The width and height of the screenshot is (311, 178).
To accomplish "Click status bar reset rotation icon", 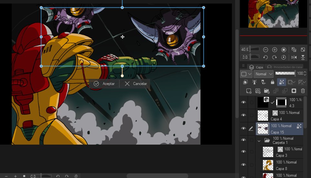I will [76, 176].
